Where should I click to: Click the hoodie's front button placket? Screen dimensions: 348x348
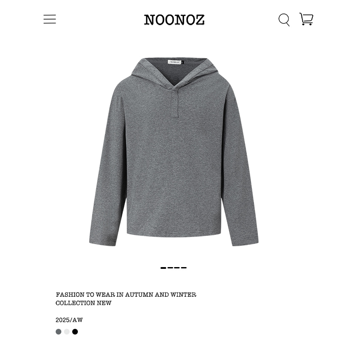click(175, 103)
